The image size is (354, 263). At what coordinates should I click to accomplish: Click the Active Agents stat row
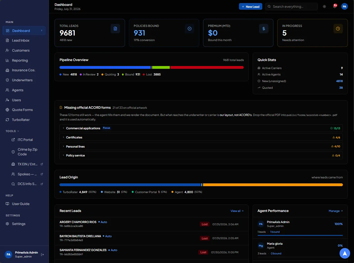(x=300, y=74)
